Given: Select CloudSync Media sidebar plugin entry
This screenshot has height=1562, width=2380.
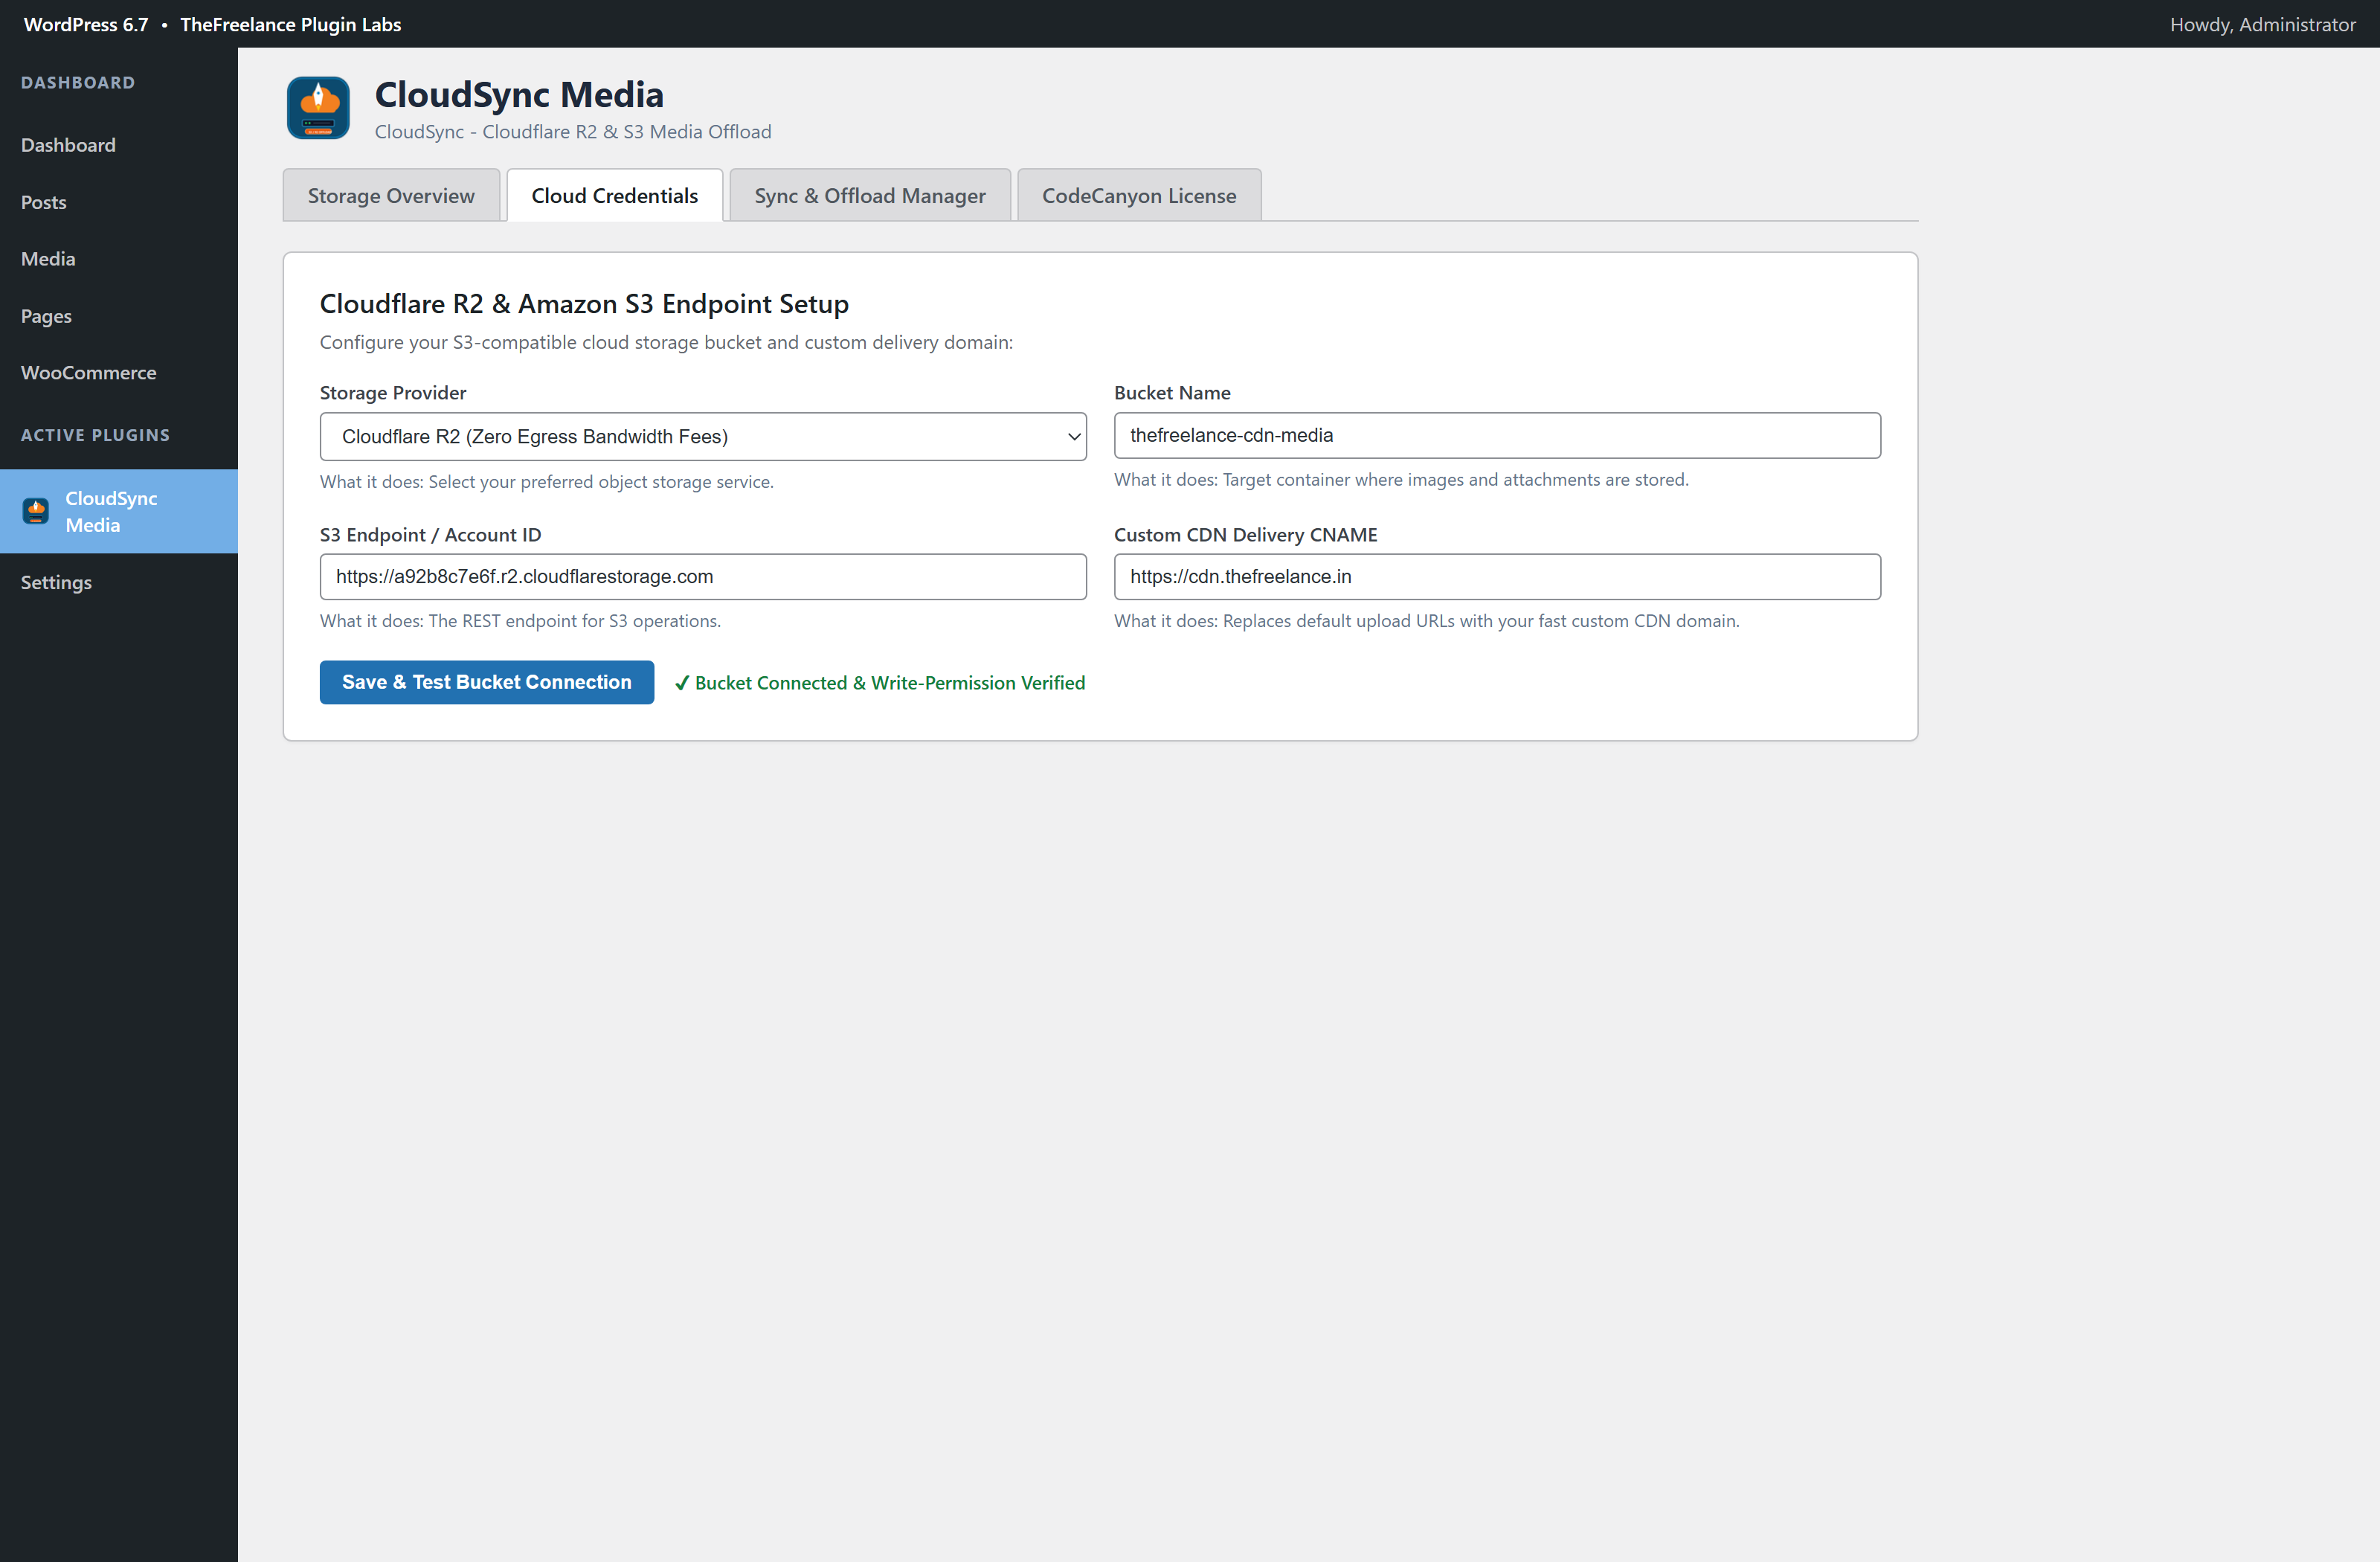Looking at the screenshot, I should 119,511.
